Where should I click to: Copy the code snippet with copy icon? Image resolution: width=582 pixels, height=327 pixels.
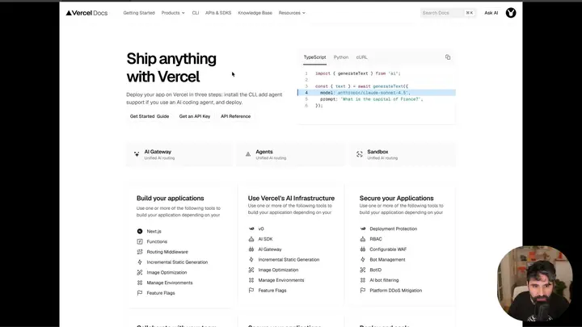[448, 57]
